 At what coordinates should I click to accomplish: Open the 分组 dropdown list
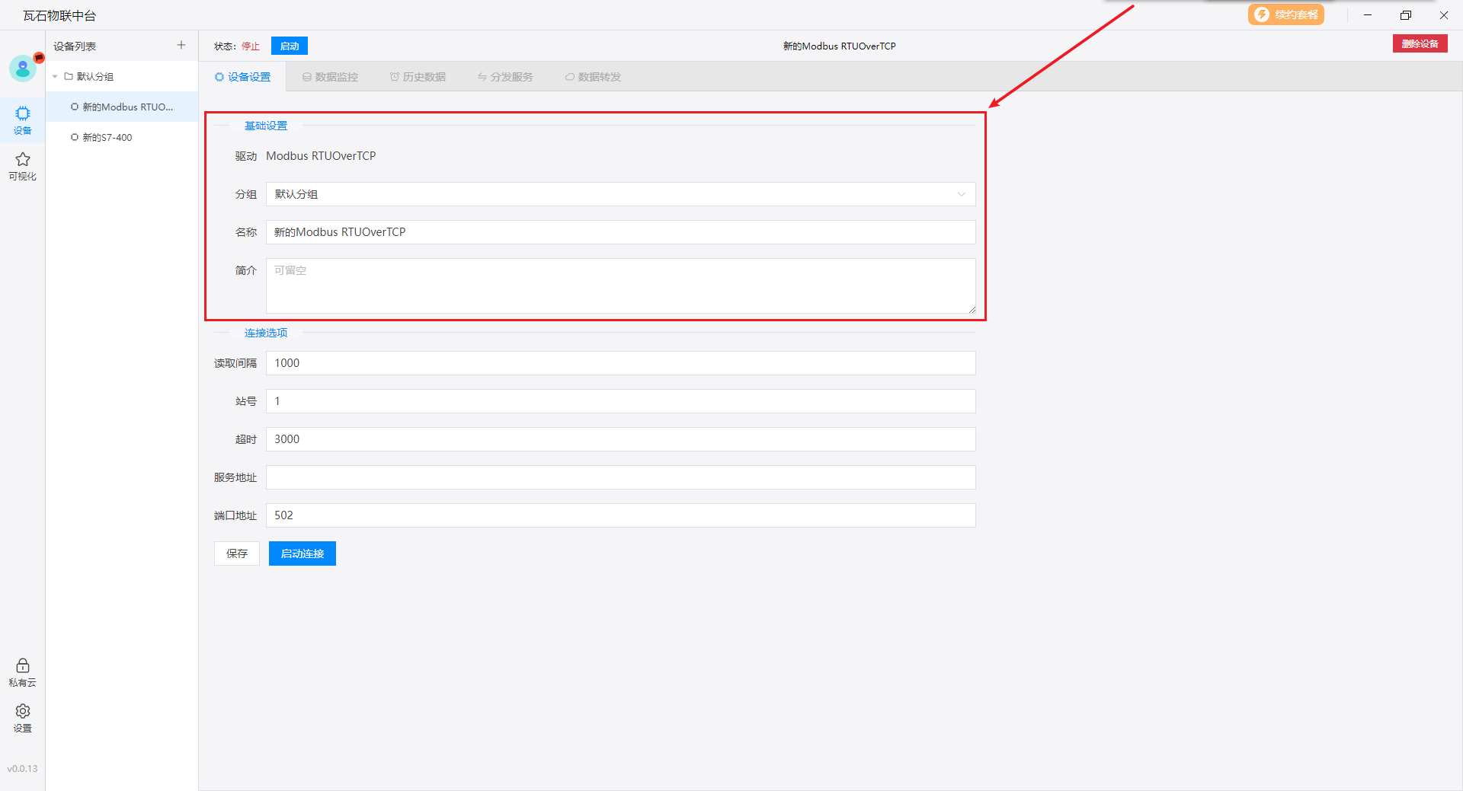[620, 194]
